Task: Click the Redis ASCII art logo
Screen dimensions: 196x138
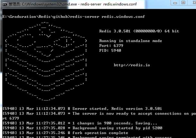Action: pos(46,61)
